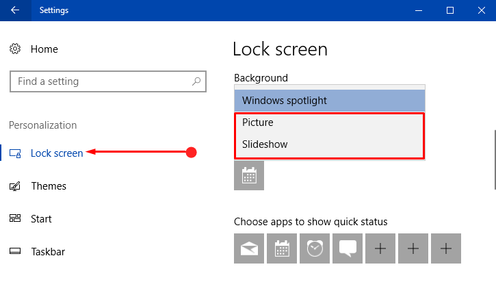Click the back arrow in title bar
Image resolution: width=496 pixels, height=282 pixels.
(x=15, y=10)
